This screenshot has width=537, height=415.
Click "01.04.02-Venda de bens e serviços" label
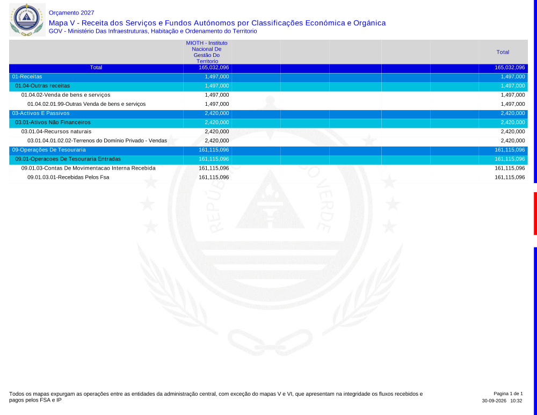click(x=66, y=95)
